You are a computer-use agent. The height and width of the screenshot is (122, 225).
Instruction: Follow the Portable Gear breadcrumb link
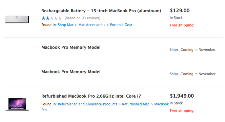121,25
